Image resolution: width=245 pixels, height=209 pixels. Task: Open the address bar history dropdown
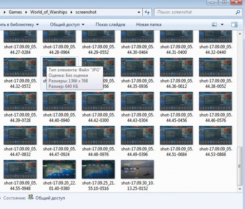(139, 12)
